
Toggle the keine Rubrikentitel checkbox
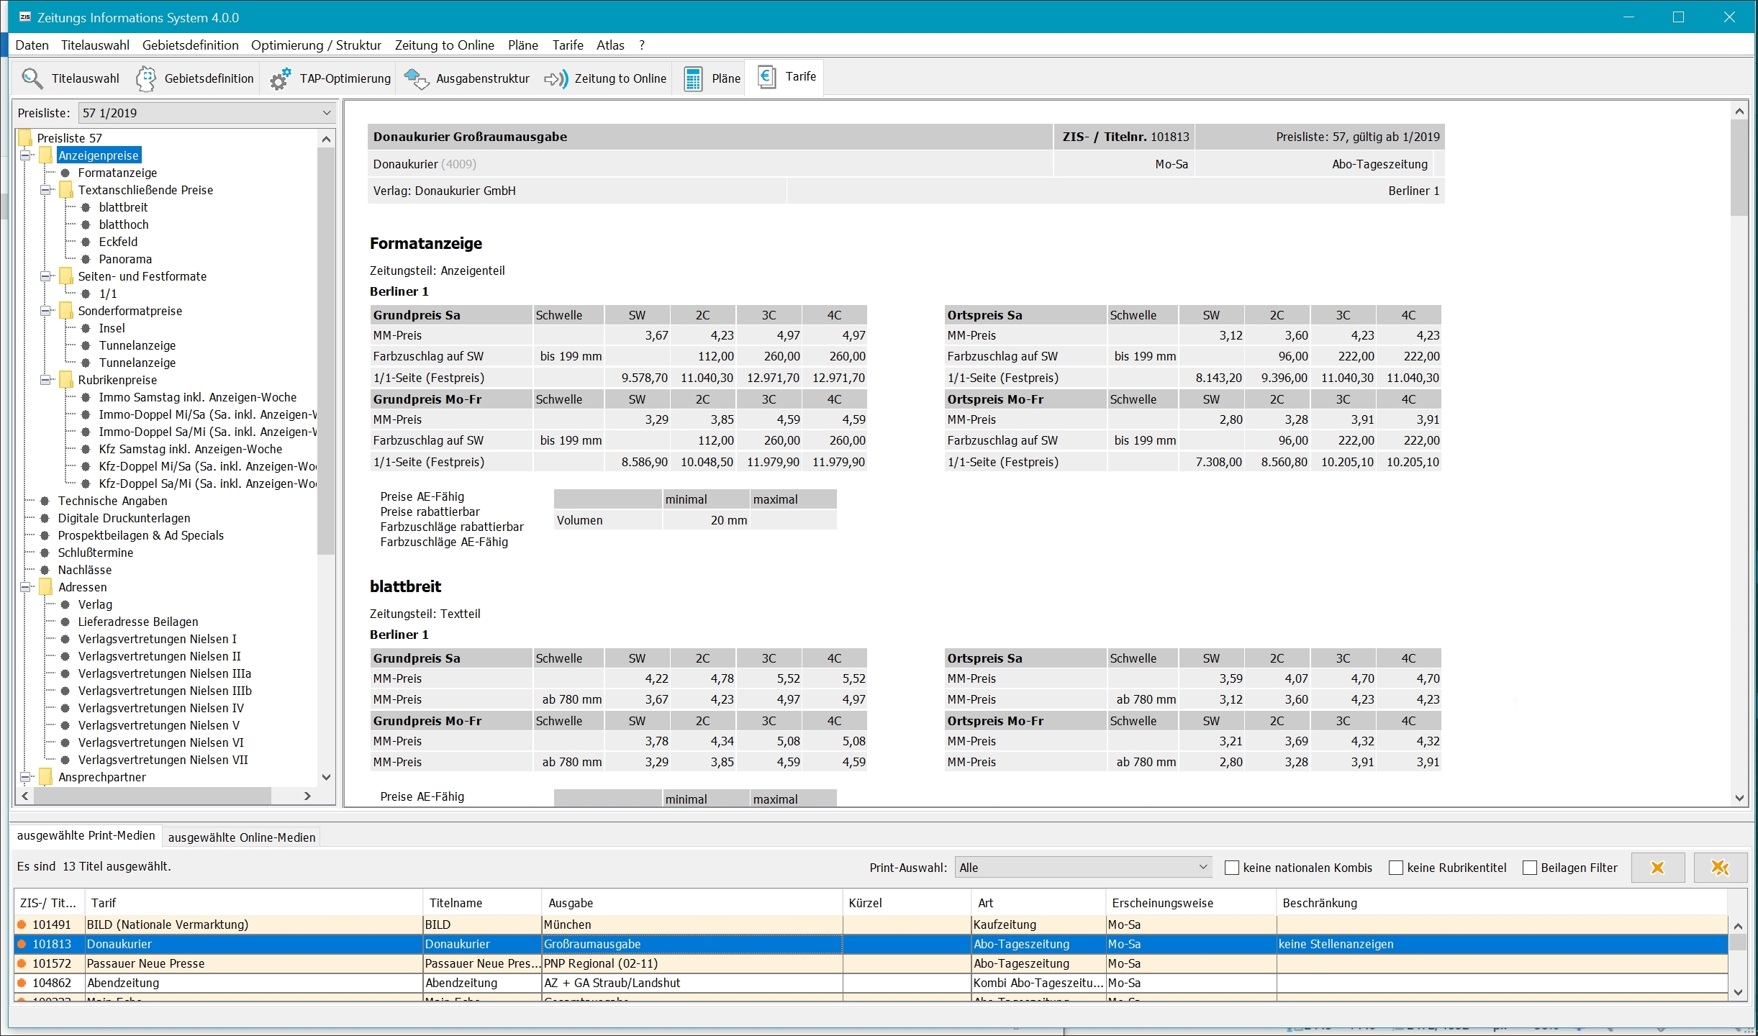pos(1396,868)
